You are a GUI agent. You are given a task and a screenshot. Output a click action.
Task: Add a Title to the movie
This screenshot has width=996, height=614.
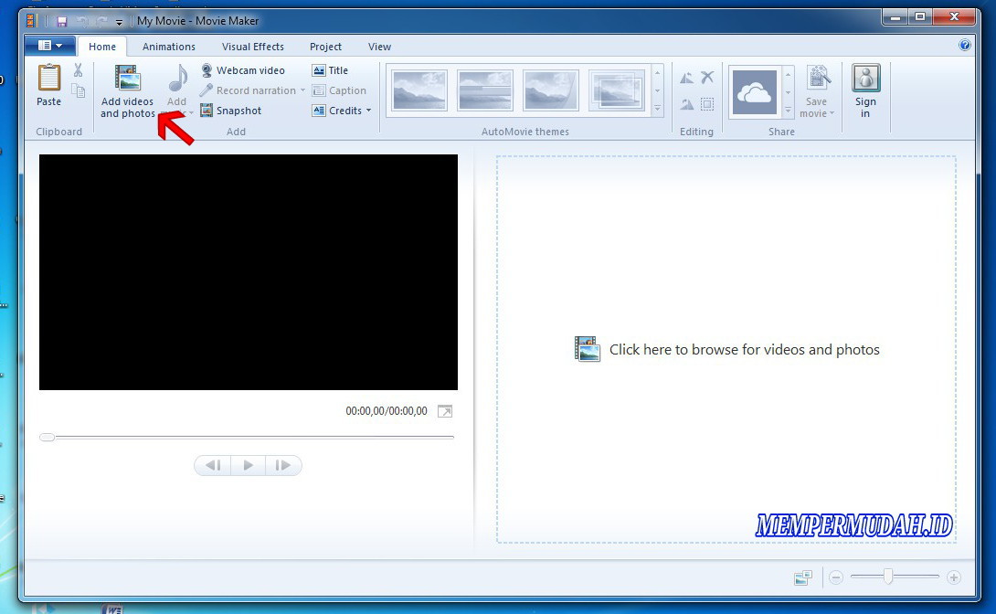point(330,70)
